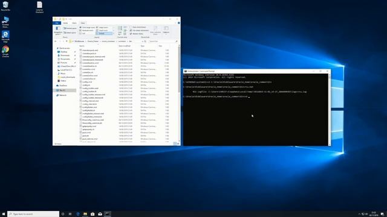Collapse the Explorer ribbon chevron
The height and width of the screenshot is (217, 387).
click(x=175, y=23)
